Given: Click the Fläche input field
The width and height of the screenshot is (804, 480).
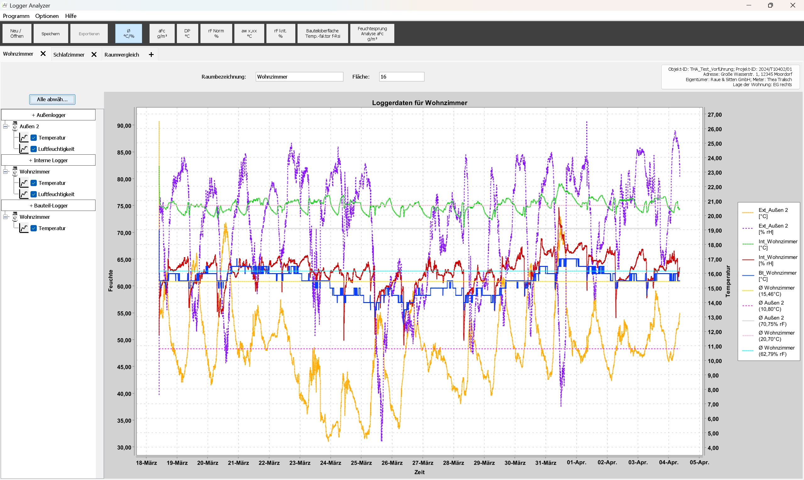Looking at the screenshot, I should click(401, 77).
